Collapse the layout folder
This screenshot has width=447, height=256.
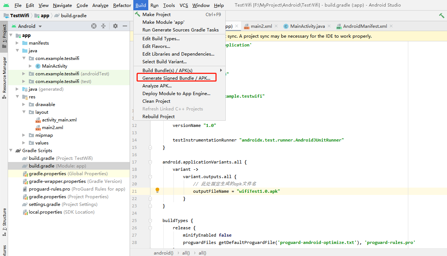click(24, 112)
